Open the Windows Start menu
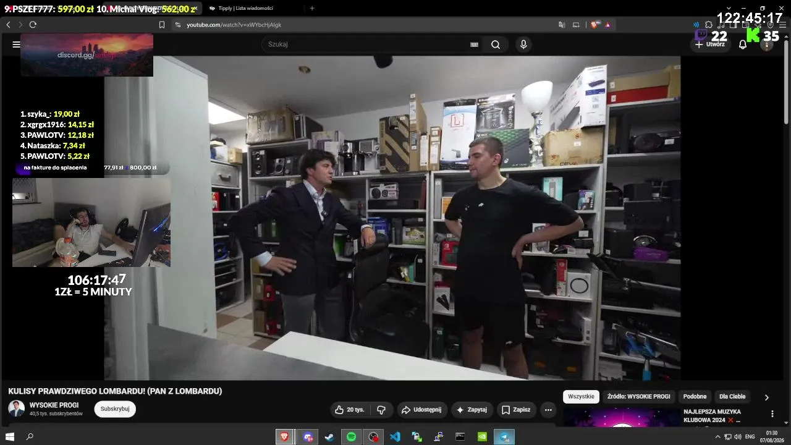The height and width of the screenshot is (445, 791). [x=11, y=437]
